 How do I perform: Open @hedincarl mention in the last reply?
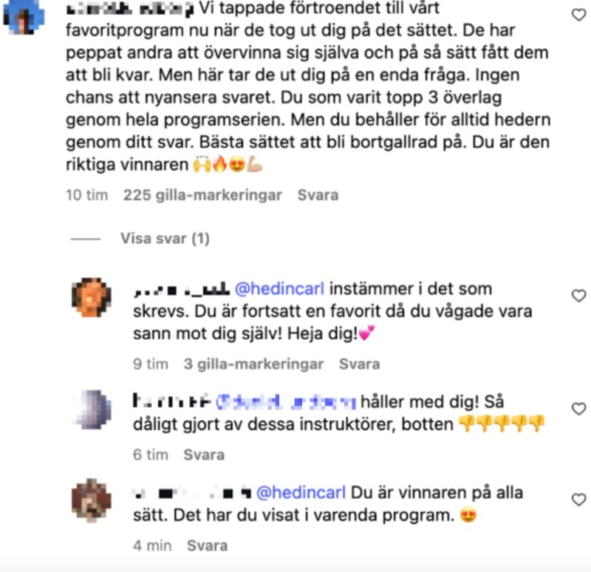pyautogui.click(x=301, y=493)
